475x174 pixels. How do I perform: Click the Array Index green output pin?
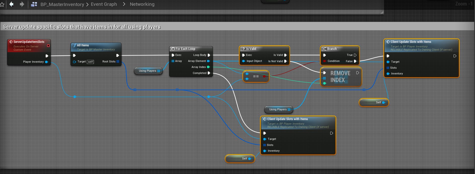208,67
